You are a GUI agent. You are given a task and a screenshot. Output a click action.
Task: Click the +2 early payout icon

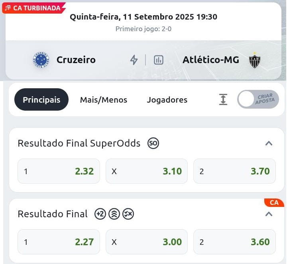pyautogui.click(x=100, y=214)
